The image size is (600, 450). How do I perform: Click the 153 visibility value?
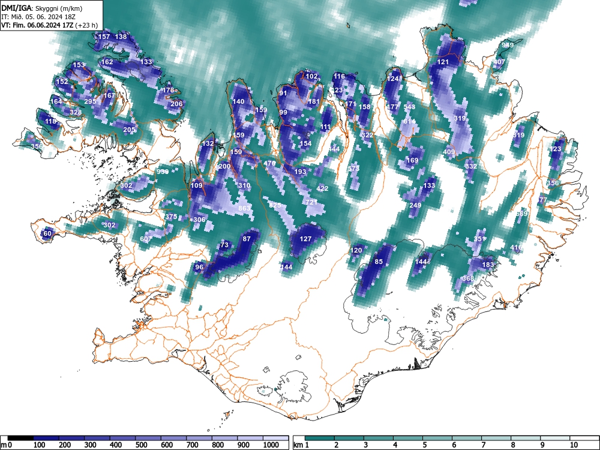point(79,65)
